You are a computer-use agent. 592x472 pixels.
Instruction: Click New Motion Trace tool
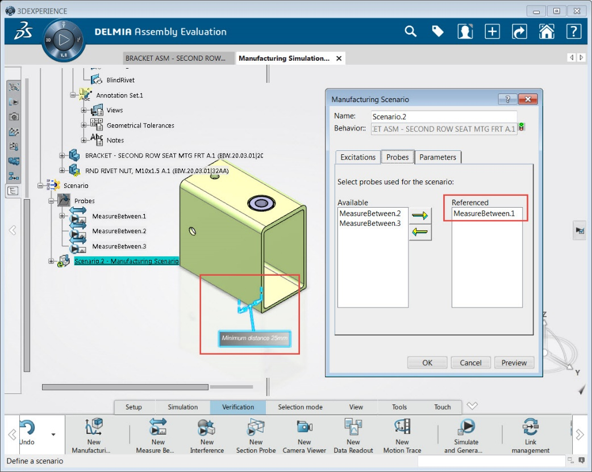click(x=402, y=435)
